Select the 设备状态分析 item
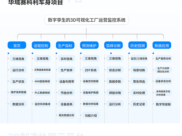Image resolution: width=182 pixels, height=136 pixels. pyautogui.click(x=163, y=81)
